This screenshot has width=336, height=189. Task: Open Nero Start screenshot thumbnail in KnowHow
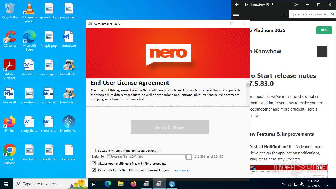coord(289,171)
